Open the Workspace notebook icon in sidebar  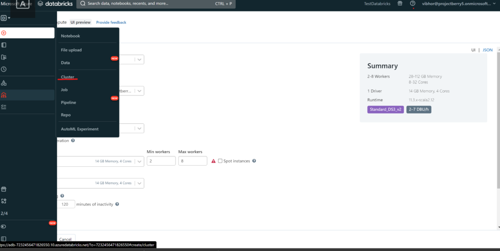click(x=4, y=45)
